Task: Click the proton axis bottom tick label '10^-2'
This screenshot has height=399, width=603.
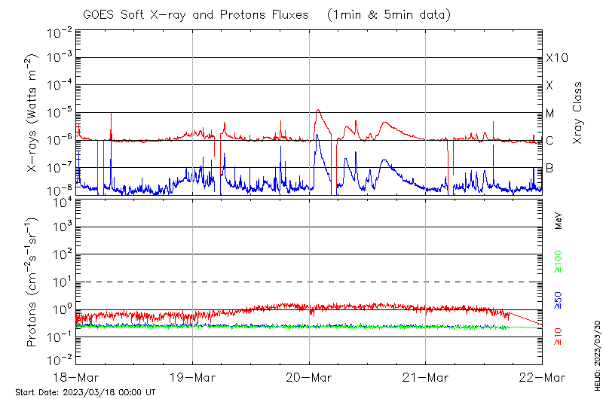Action: click(x=60, y=359)
